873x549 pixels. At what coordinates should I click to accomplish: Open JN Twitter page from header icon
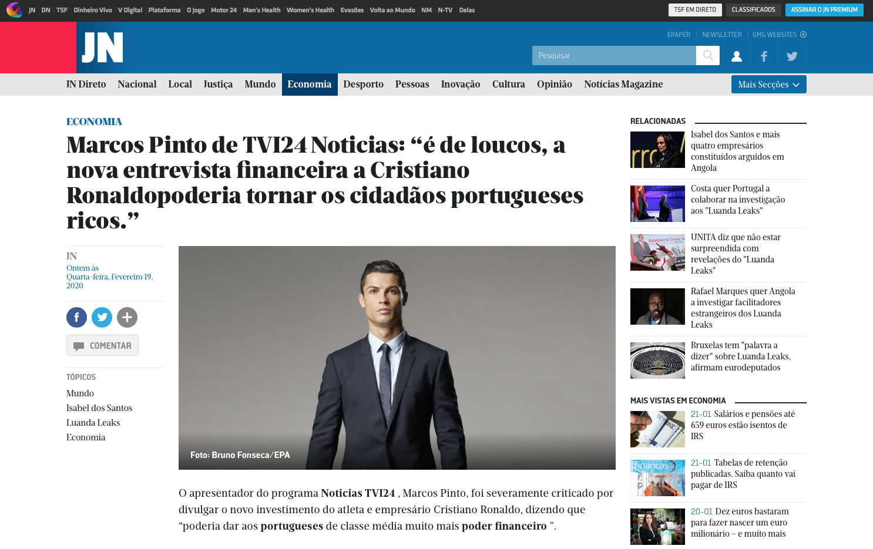(792, 56)
